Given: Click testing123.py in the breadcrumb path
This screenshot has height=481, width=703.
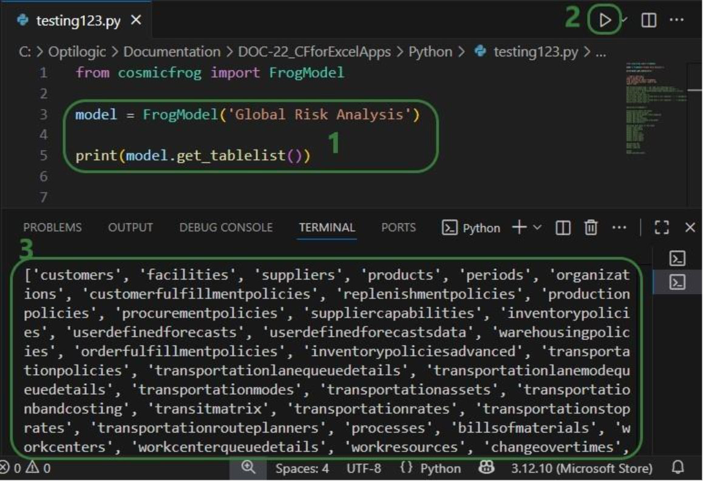Looking at the screenshot, I should coord(535,52).
